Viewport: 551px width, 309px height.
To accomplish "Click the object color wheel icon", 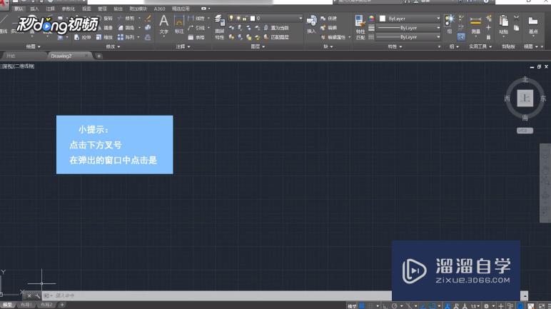I will [x=371, y=19].
